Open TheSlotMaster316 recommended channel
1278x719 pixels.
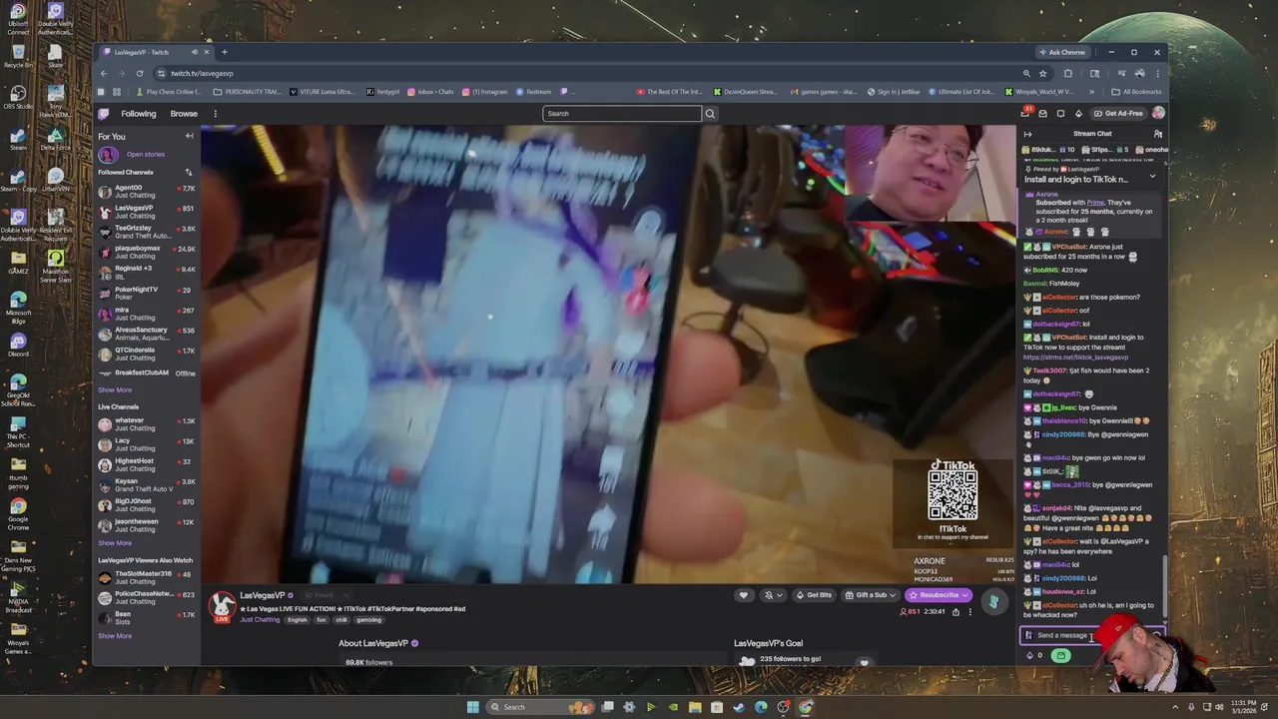146,577
